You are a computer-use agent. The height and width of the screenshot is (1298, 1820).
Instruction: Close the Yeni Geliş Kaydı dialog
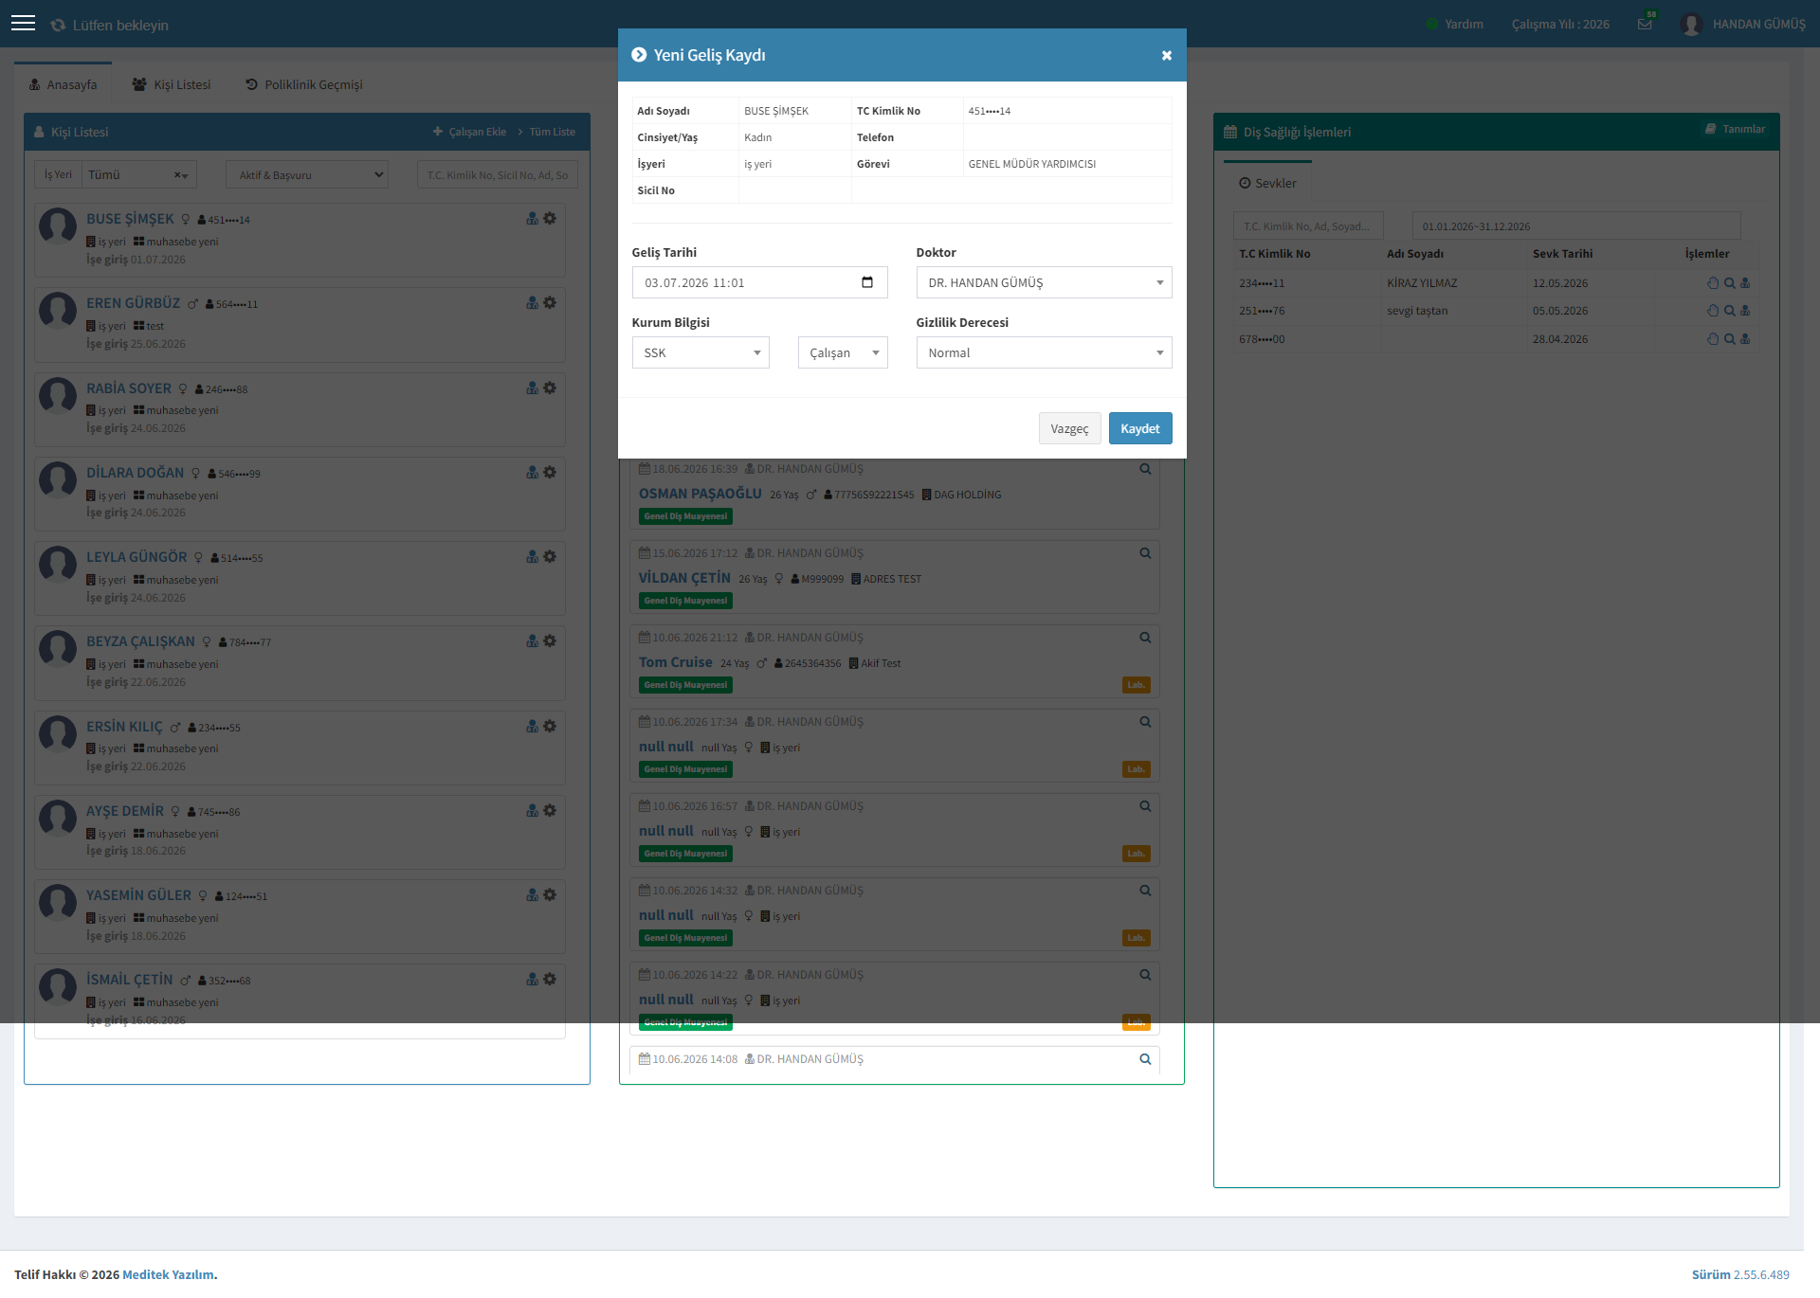1167,55
